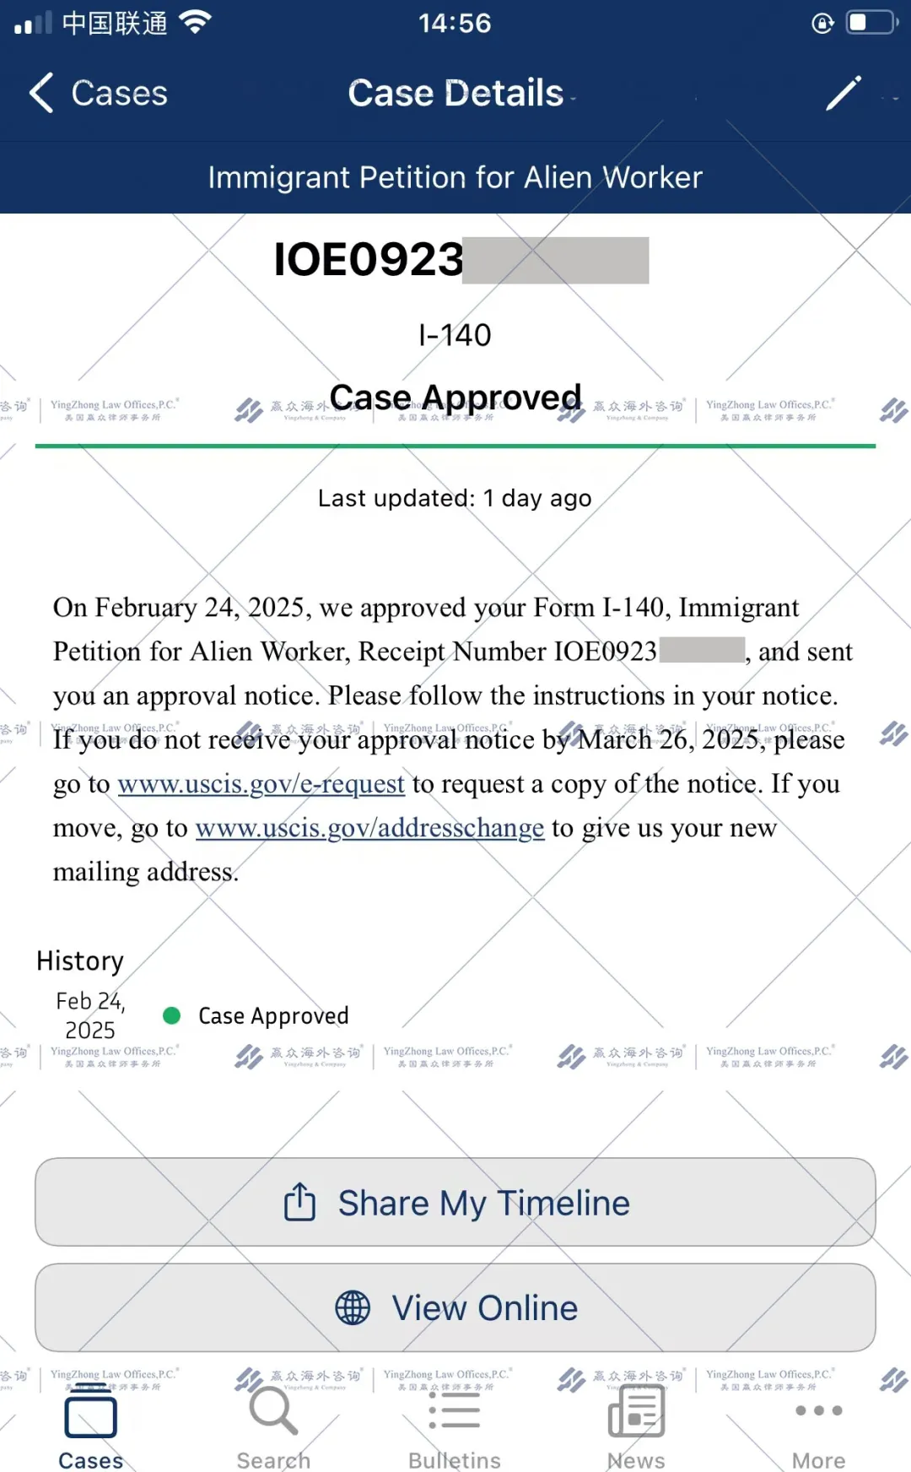This screenshot has height=1472, width=911.
Task: Tap the Case Approved status heading
Action: 455,397
